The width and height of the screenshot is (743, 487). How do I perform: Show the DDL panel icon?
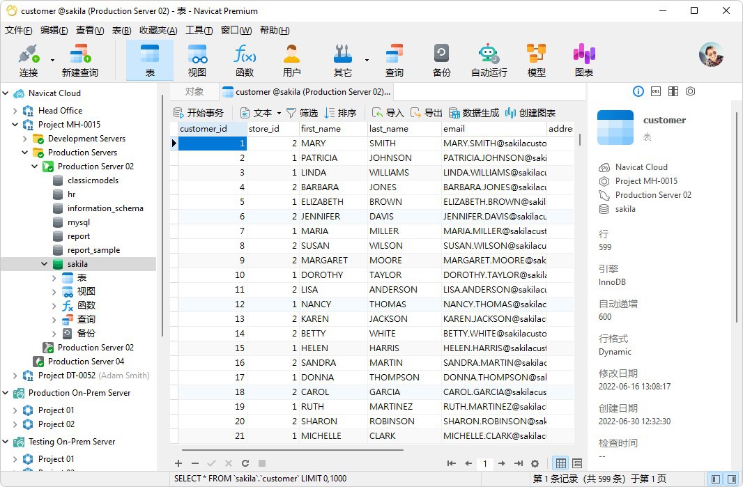pyautogui.click(x=656, y=91)
